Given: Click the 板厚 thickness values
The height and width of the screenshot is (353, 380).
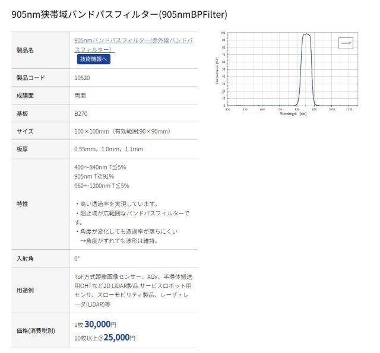Looking at the screenshot, I should point(109,149).
